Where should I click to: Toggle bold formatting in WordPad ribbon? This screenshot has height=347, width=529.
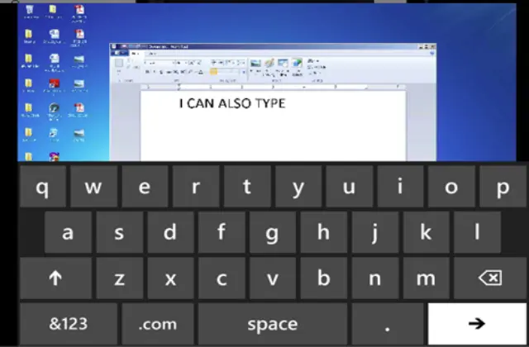[x=147, y=73]
